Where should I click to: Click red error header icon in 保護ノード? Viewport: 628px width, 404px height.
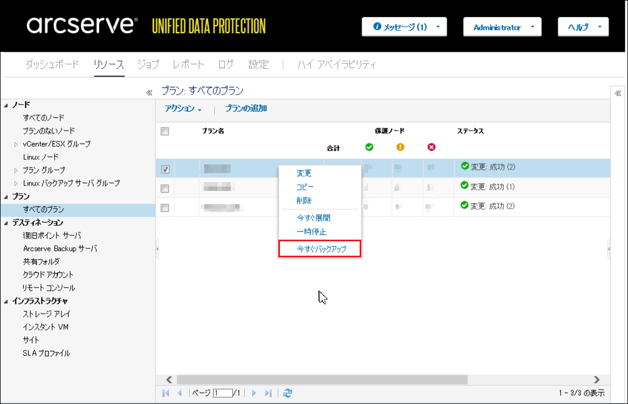point(432,147)
